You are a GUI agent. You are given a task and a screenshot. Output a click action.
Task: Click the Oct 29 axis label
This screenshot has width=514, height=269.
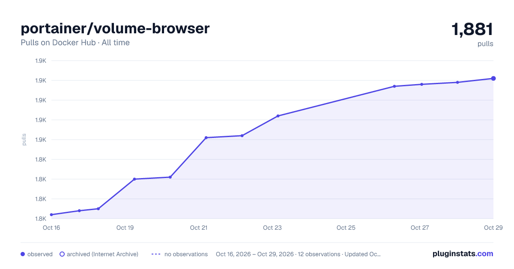tap(493, 228)
